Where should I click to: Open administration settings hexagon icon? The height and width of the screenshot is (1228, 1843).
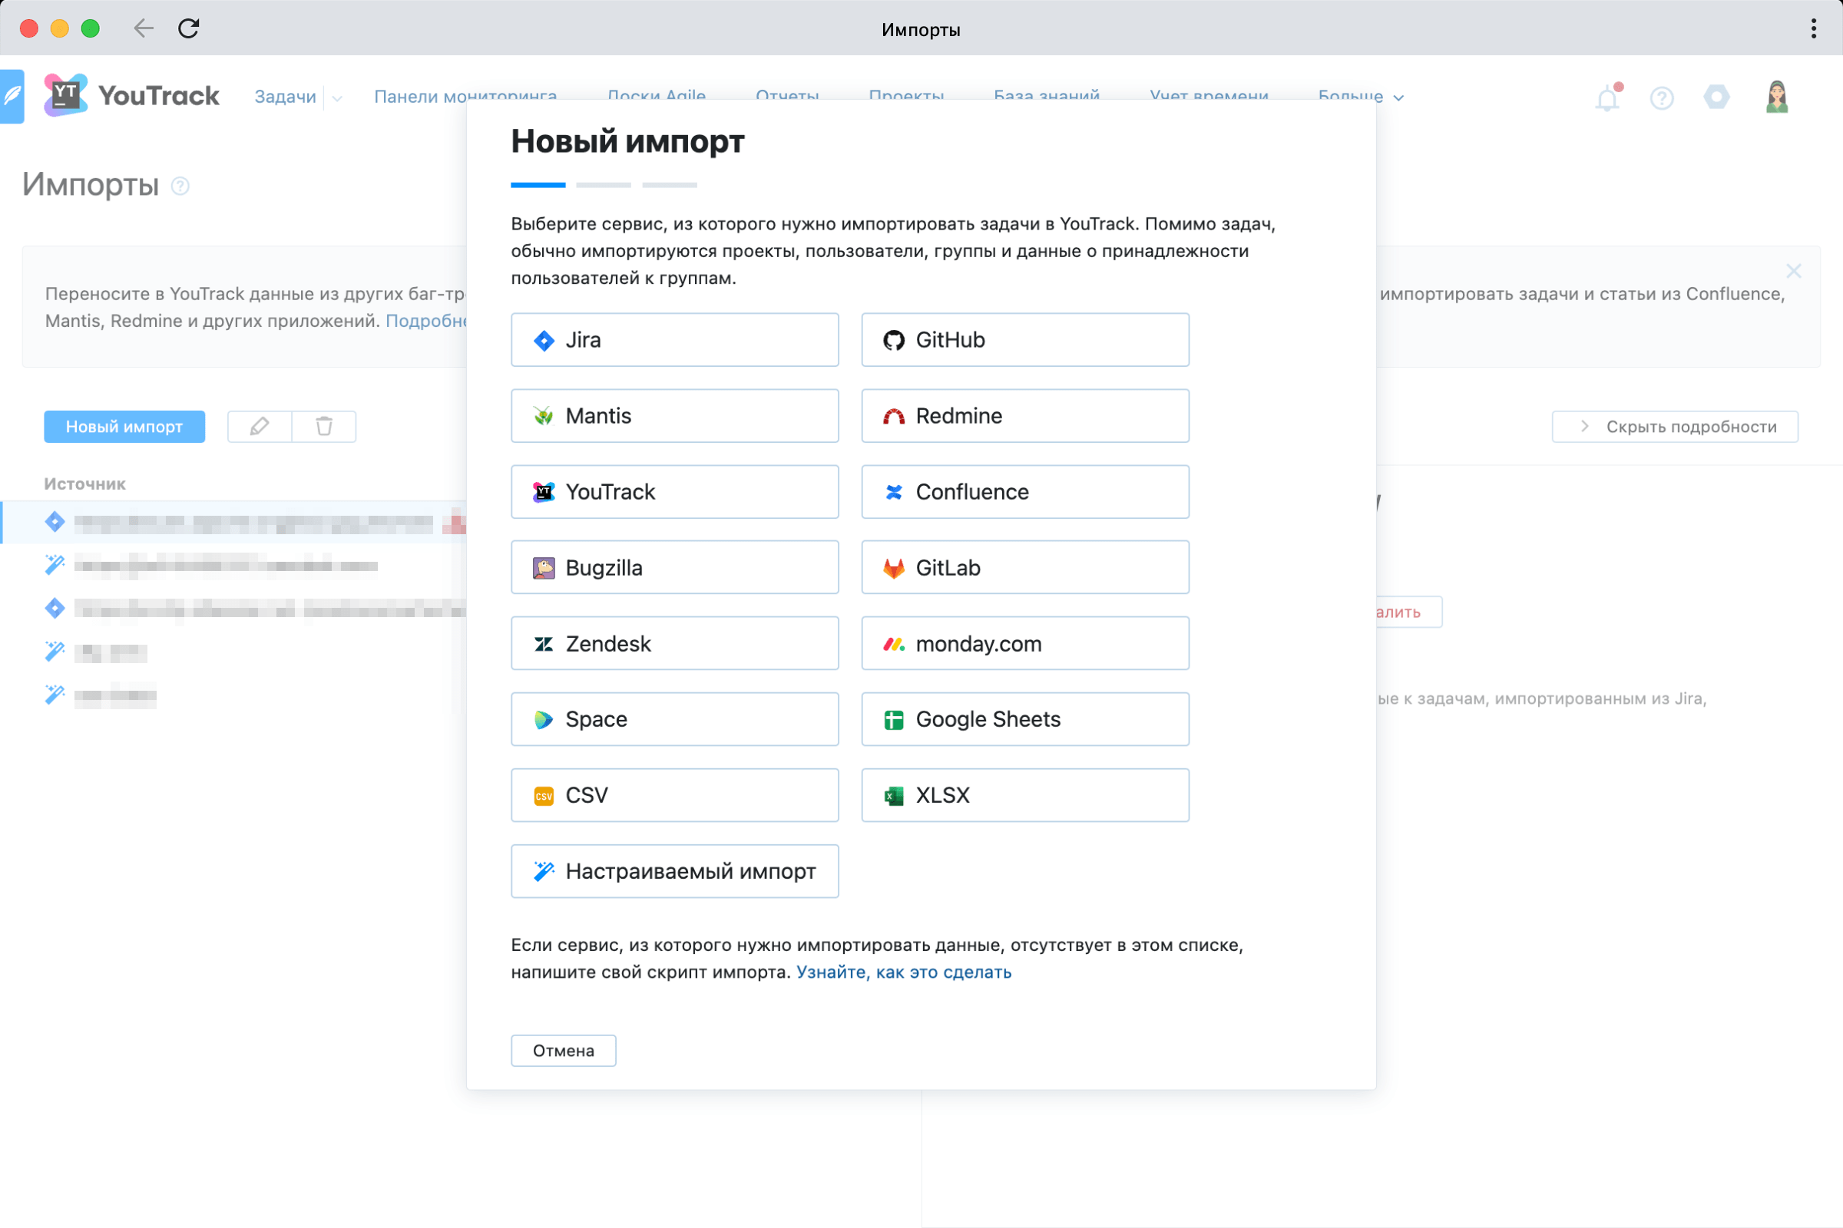pos(1716,97)
